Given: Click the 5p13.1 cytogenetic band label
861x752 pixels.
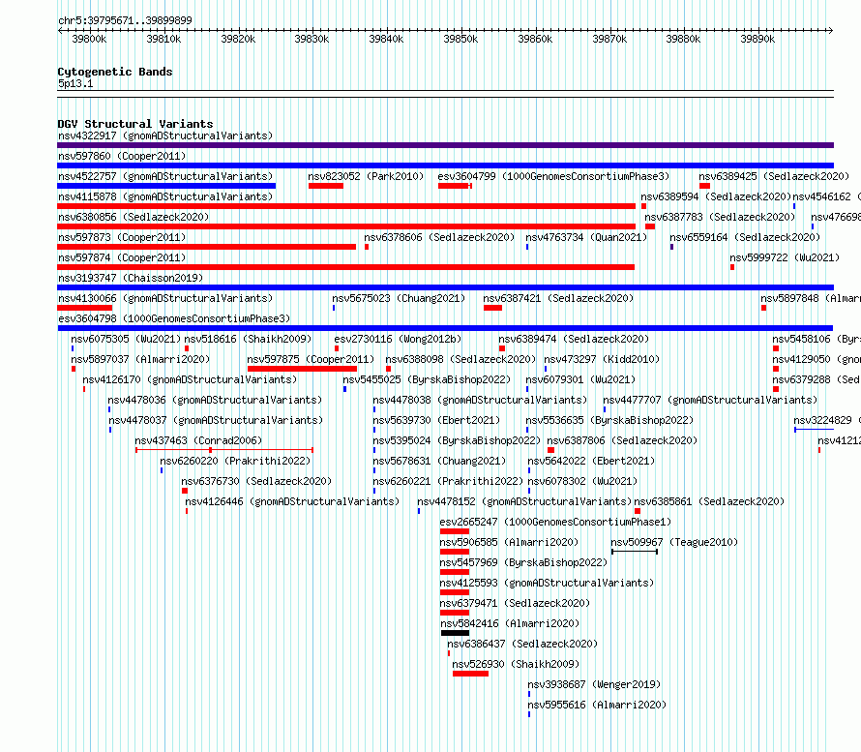Looking at the screenshot, I should [75, 83].
